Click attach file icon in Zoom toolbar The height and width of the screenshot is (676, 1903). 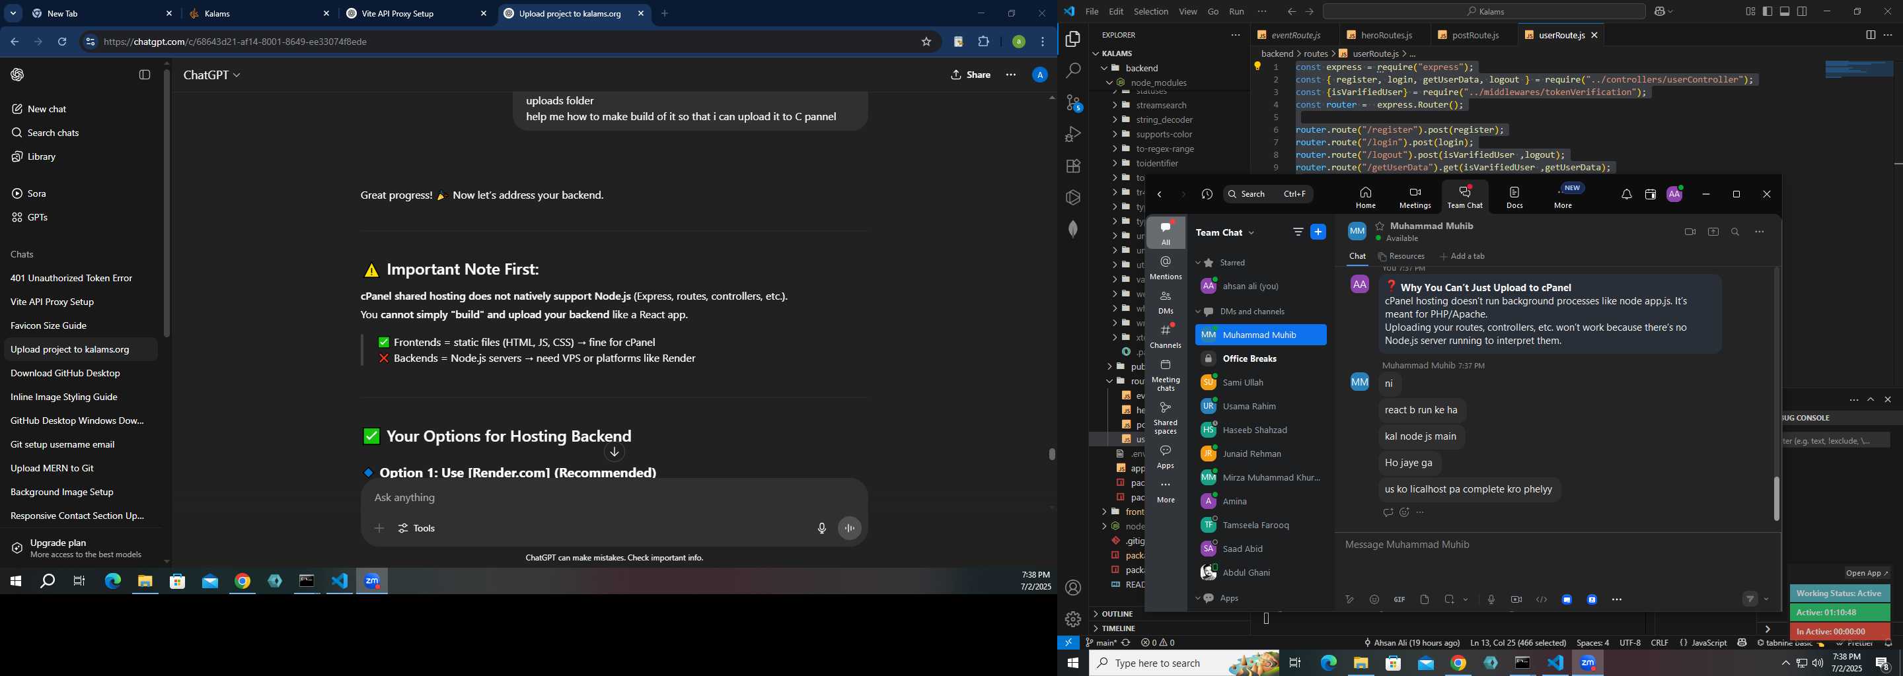(x=1425, y=600)
